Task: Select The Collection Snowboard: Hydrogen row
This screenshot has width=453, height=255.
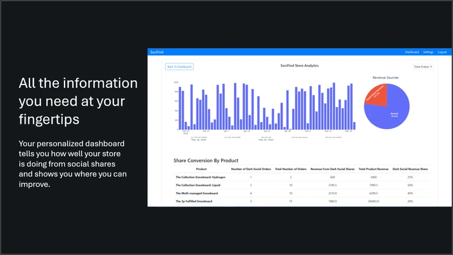Action: (x=302, y=177)
